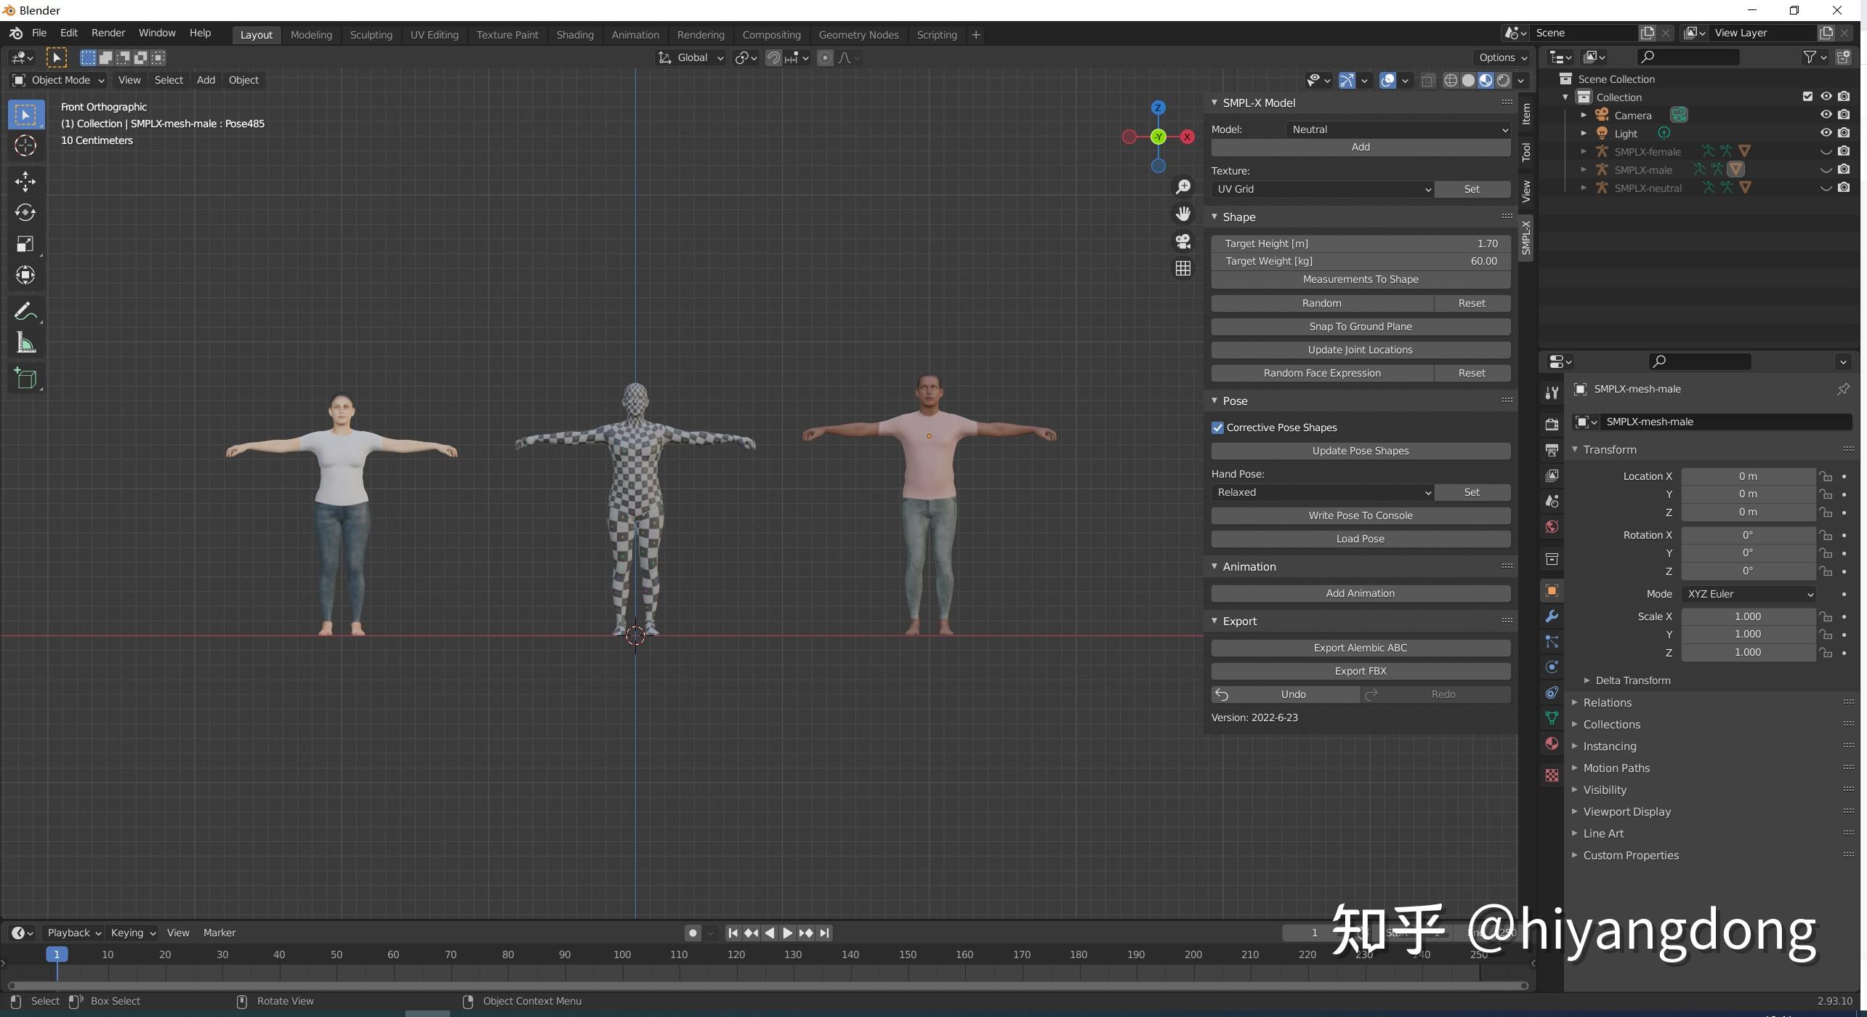Open the Render menu in the menu bar

coord(108,33)
